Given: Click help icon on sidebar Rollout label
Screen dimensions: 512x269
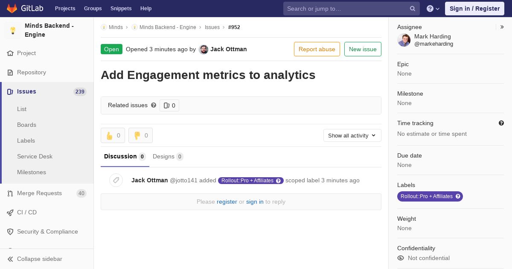Looking at the screenshot, I should pyautogui.click(x=458, y=196).
